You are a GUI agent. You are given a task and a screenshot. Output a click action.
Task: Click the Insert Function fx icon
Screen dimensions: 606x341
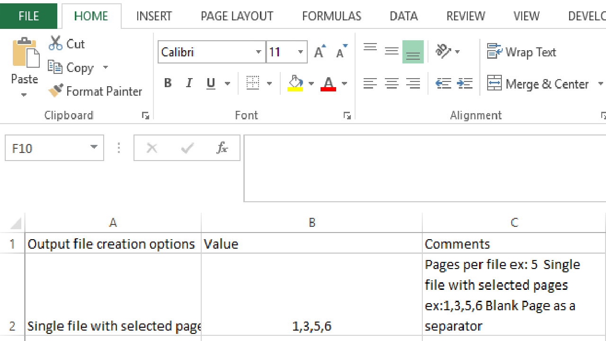(222, 148)
